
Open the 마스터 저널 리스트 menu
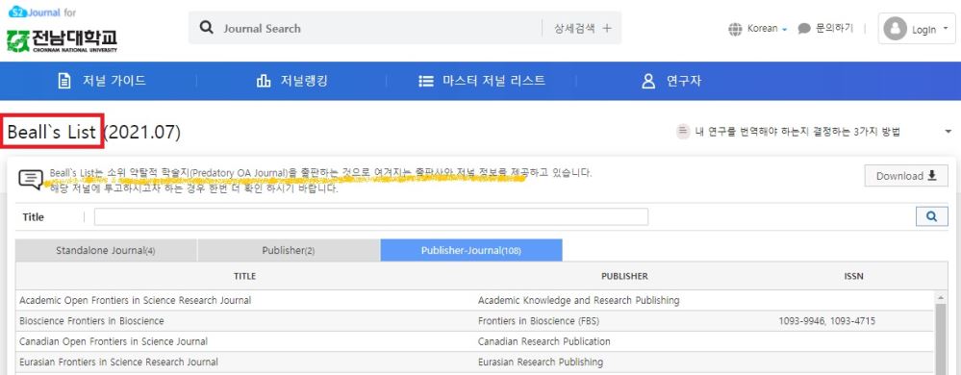pos(493,81)
